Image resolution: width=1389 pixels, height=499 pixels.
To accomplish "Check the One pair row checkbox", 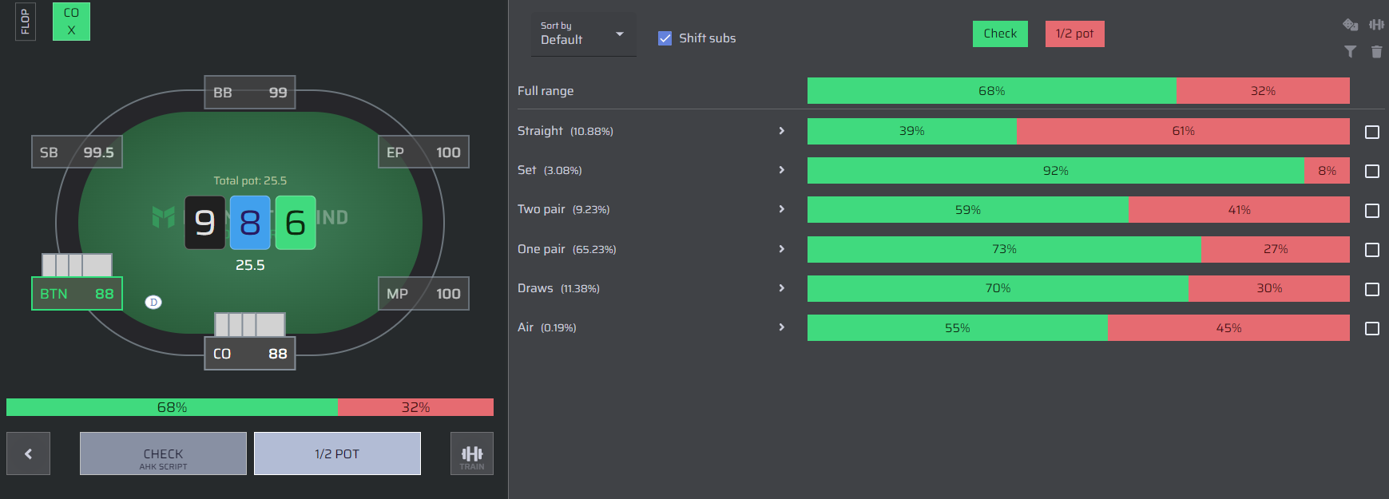I will [1372, 250].
